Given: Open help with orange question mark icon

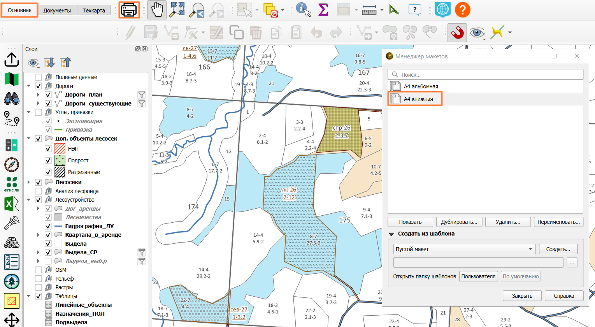Looking at the screenshot, I should point(463,10).
